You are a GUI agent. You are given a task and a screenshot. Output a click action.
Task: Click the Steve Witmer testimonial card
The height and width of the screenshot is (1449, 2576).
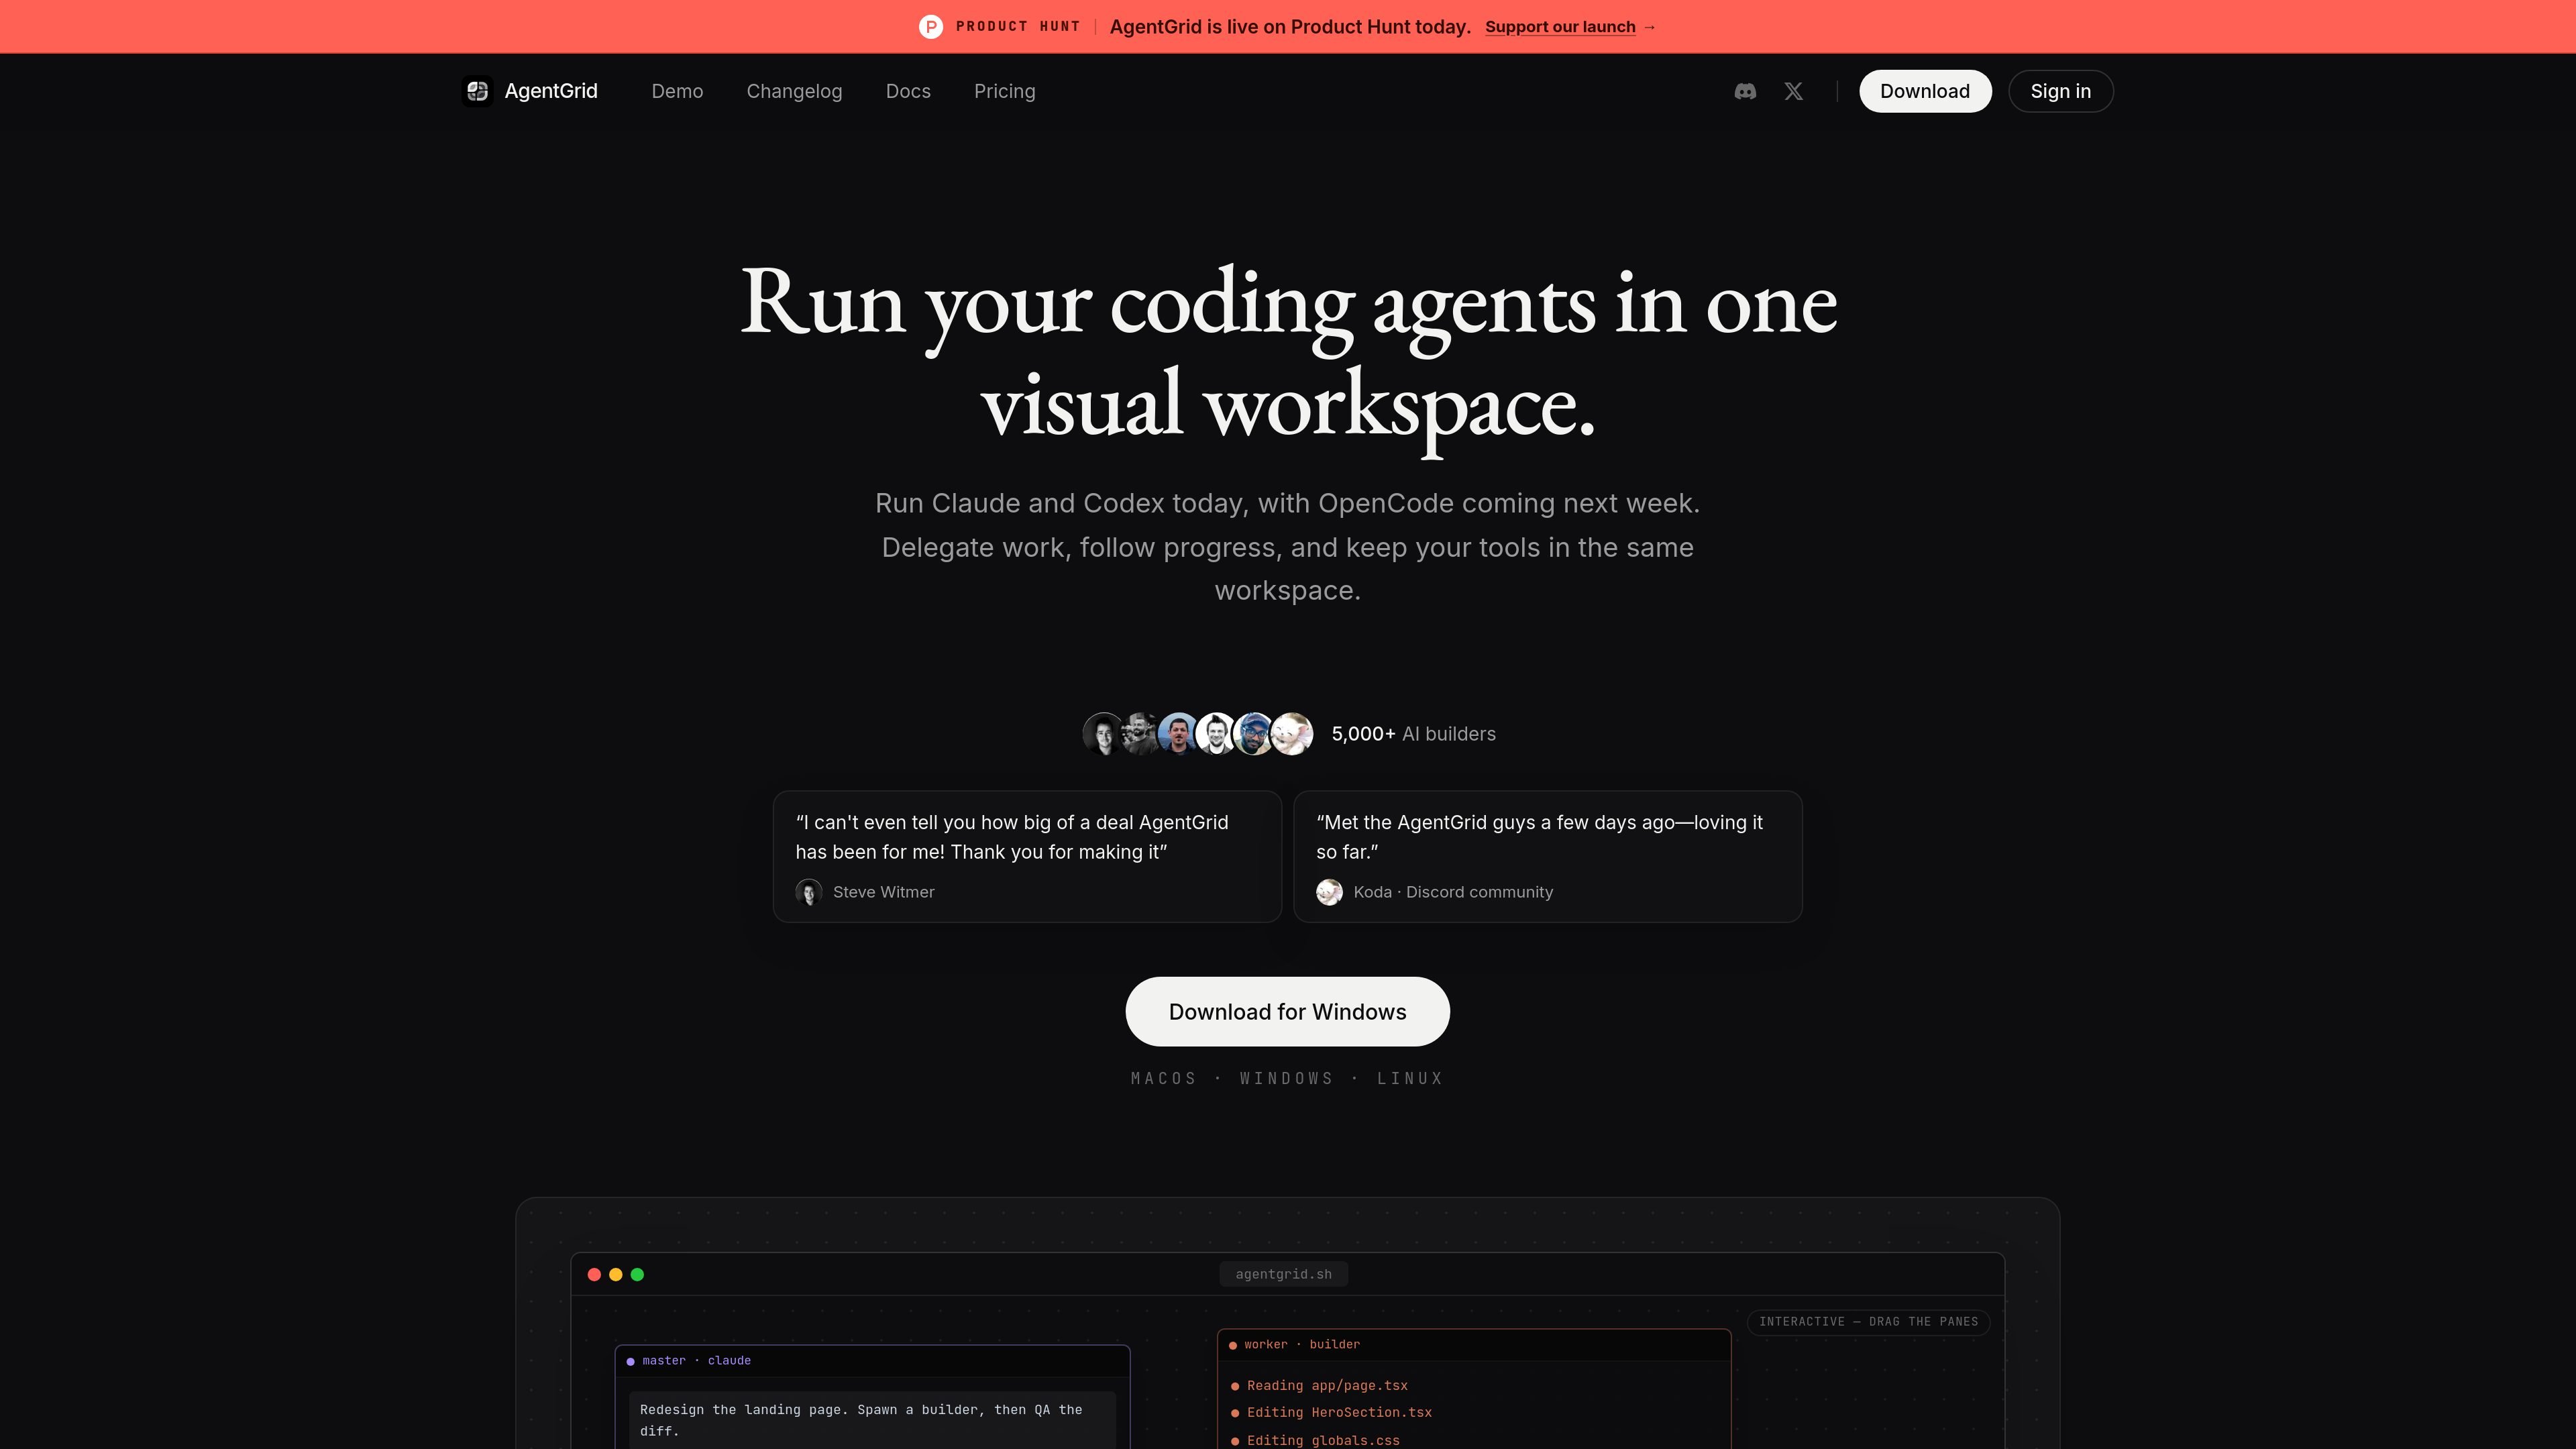(x=1027, y=857)
